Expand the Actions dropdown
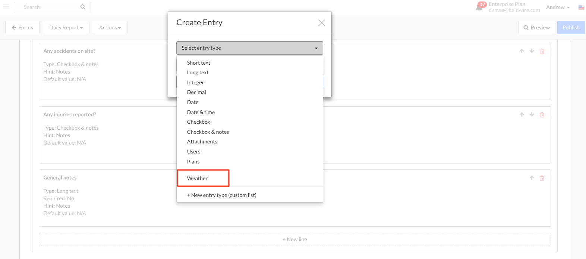 point(110,27)
